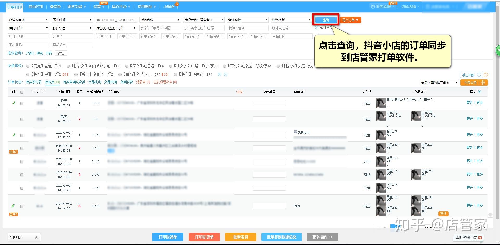
Task: Click the 实时资讯更新 red N icon
Action: click(x=480, y=238)
